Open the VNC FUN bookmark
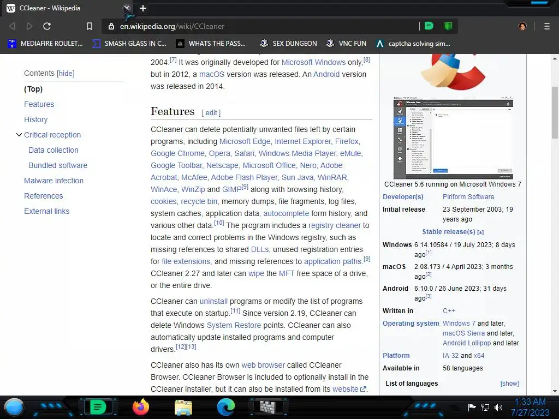Screen dimensions: 559x419 (x=346, y=44)
